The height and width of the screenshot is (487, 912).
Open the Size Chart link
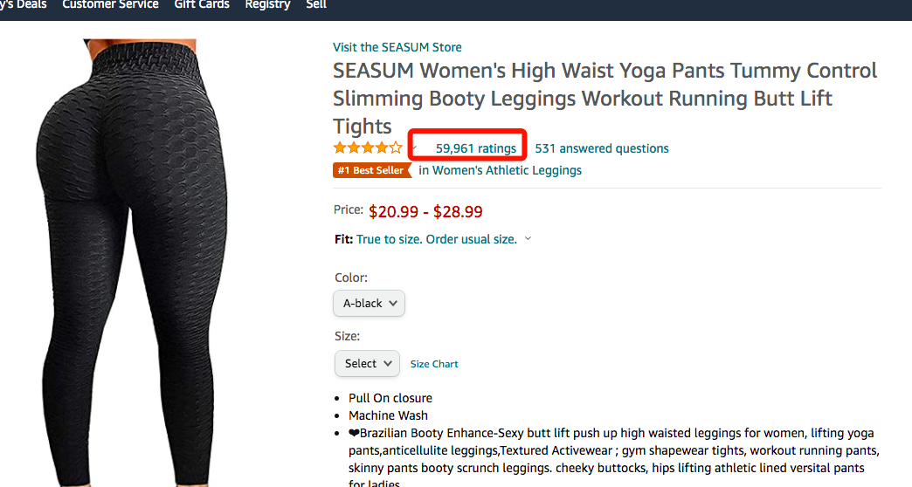(434, 364)
